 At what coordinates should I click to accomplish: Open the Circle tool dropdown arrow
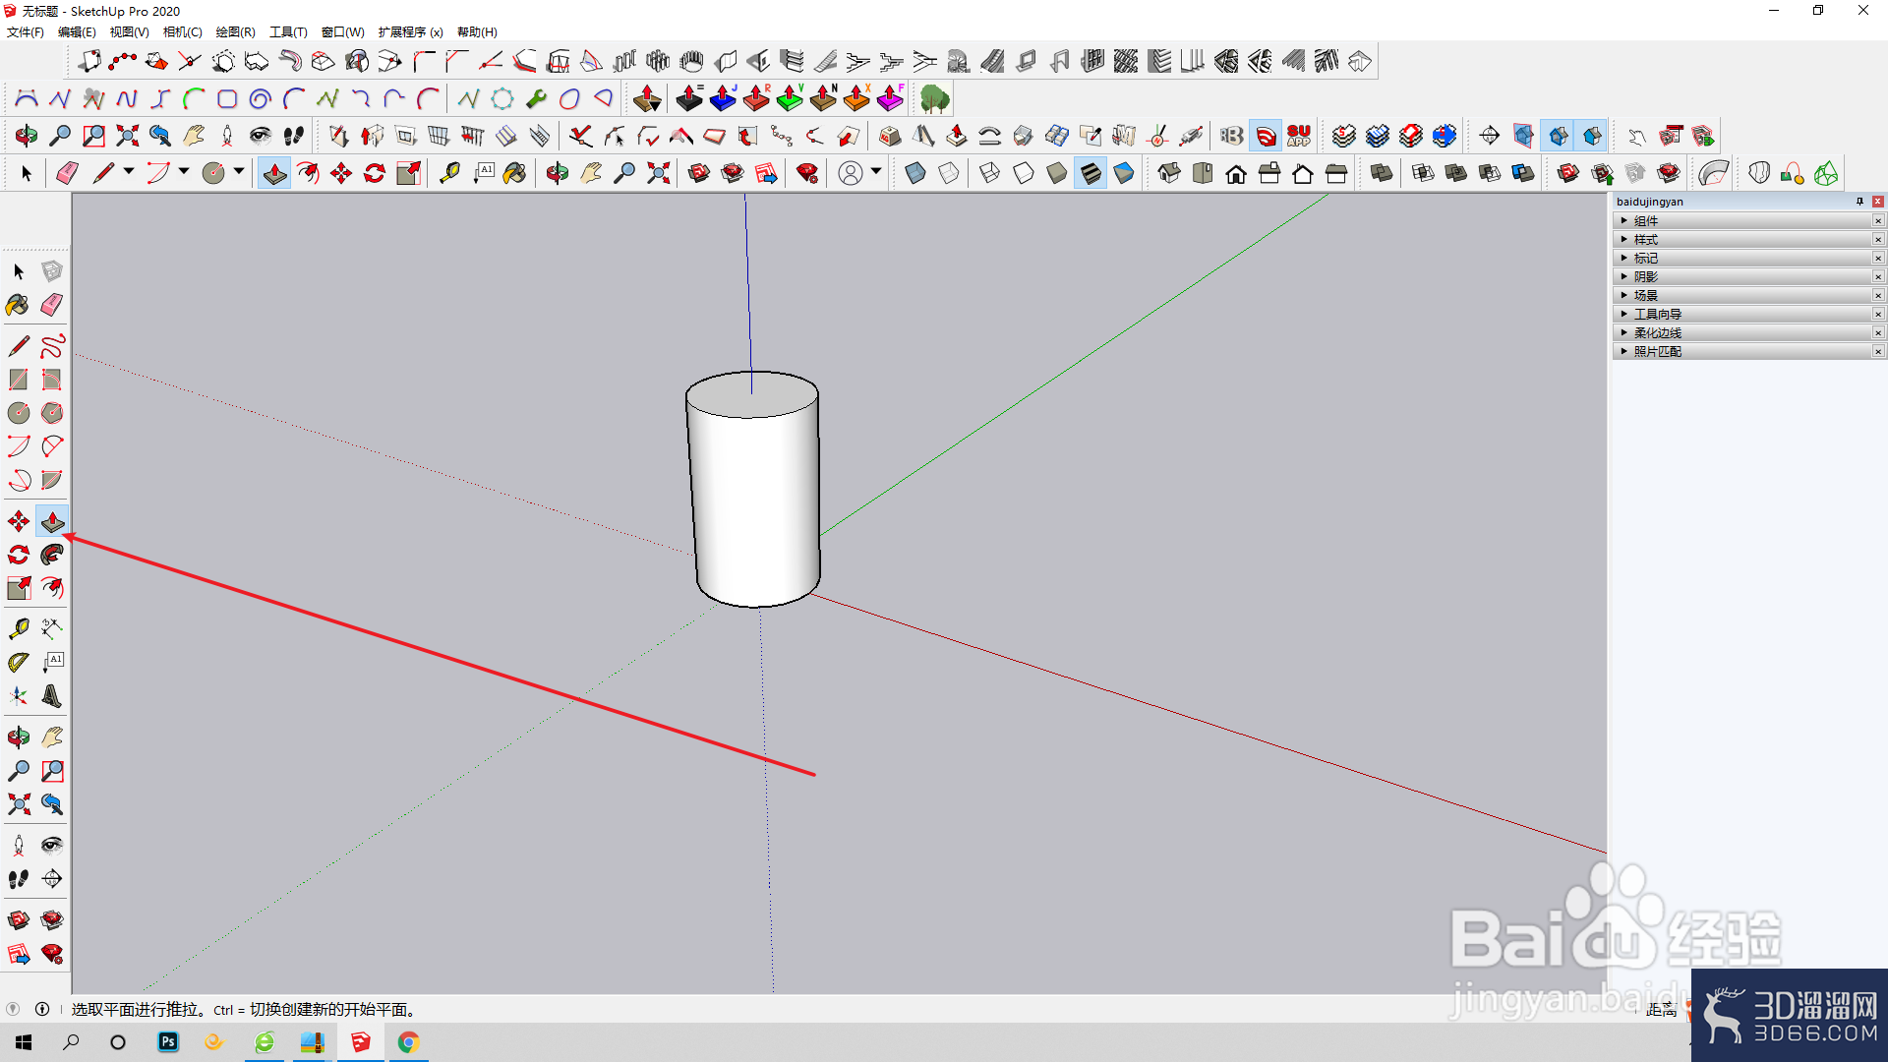pos(239,172)
